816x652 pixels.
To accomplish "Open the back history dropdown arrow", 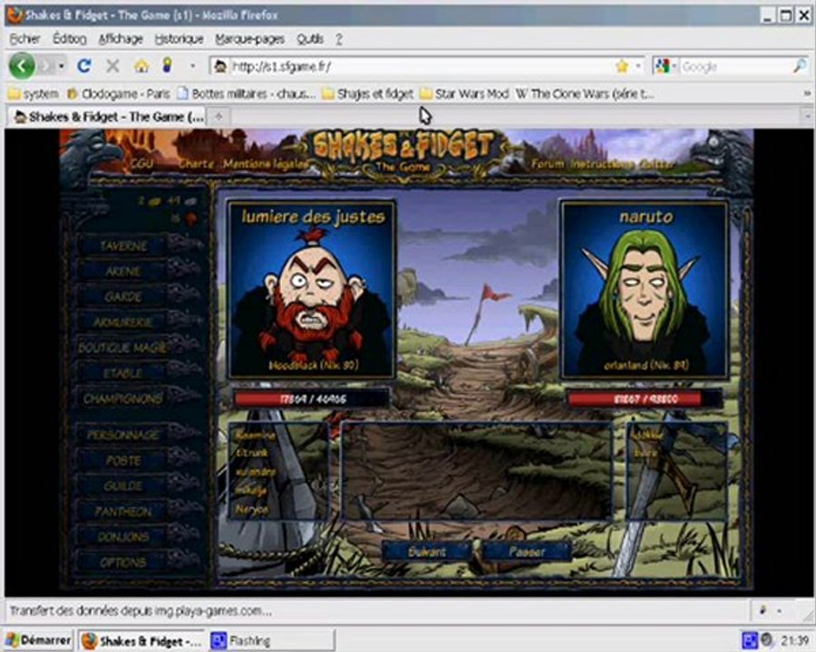I will pyautogui.click(x=62, y=66).
